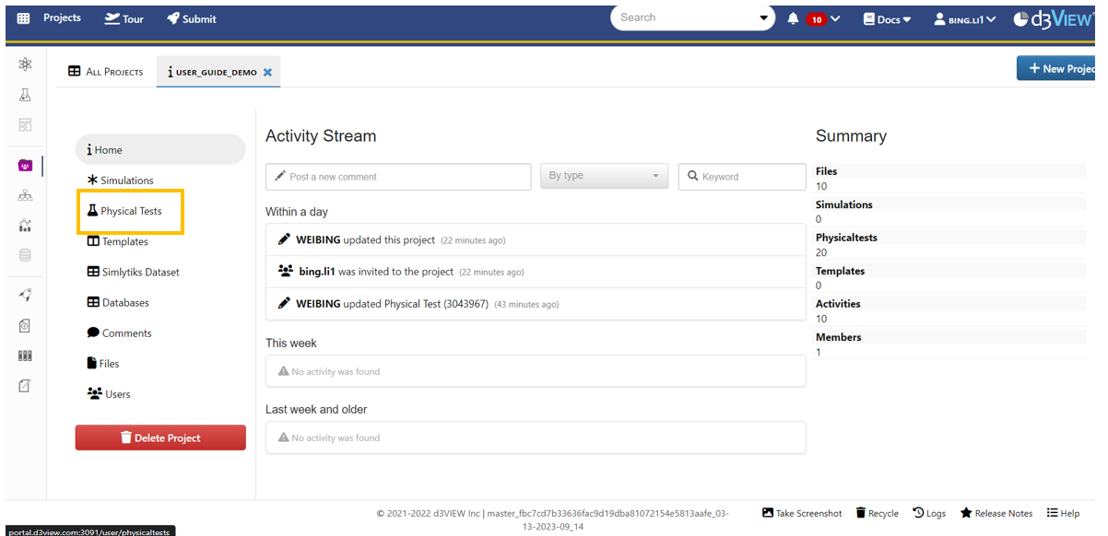This screenshot has height=536, width=1108.
Task: Click the red Delete Project button
Action: coord(160,437)
